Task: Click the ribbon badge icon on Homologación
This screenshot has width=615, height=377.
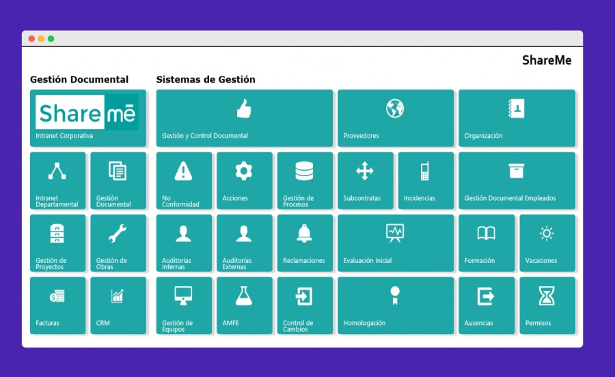Action: [395, 296]
